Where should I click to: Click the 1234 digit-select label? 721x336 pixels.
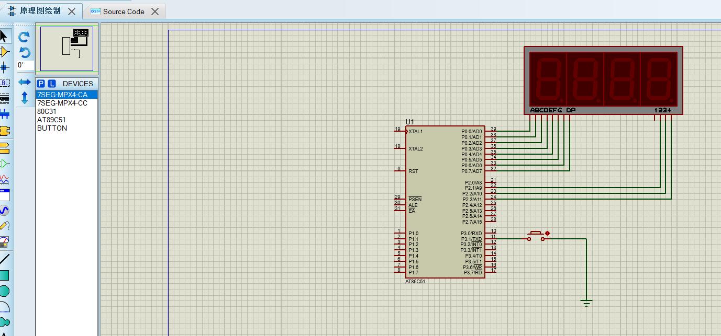coord(663,110)
